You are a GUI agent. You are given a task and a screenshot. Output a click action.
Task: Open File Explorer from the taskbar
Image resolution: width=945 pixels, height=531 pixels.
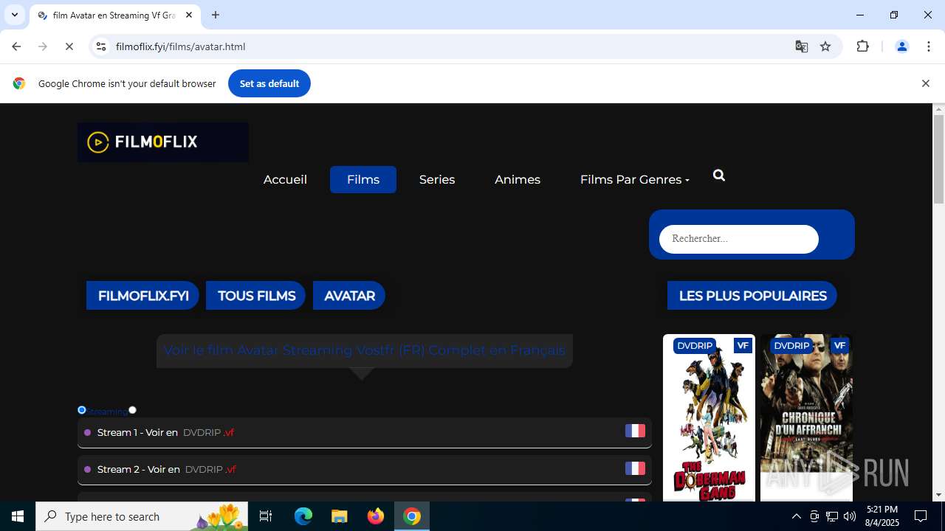(339, 516)
